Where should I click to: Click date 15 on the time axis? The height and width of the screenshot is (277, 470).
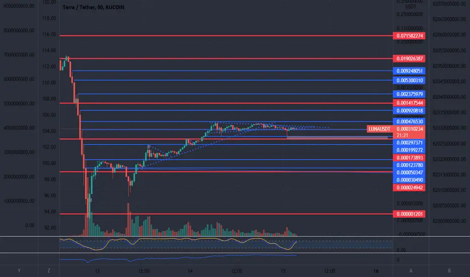283,271
